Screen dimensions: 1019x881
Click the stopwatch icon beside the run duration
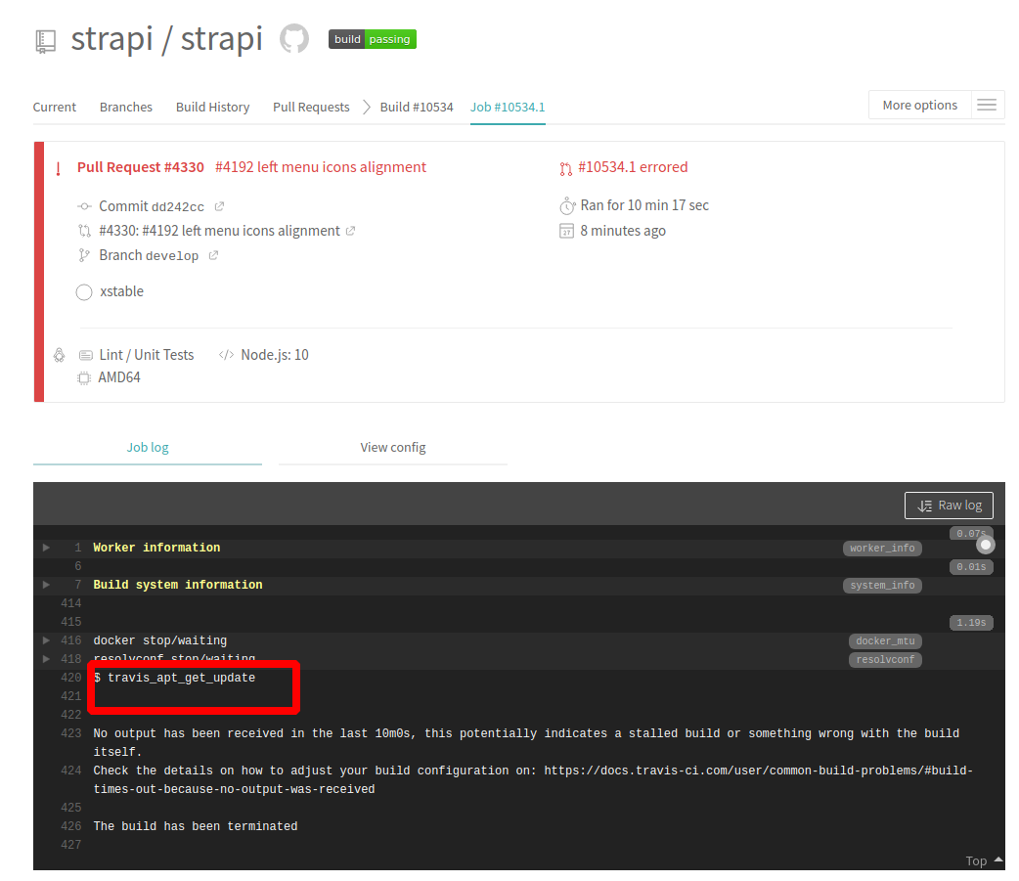[x=567, y=205]
